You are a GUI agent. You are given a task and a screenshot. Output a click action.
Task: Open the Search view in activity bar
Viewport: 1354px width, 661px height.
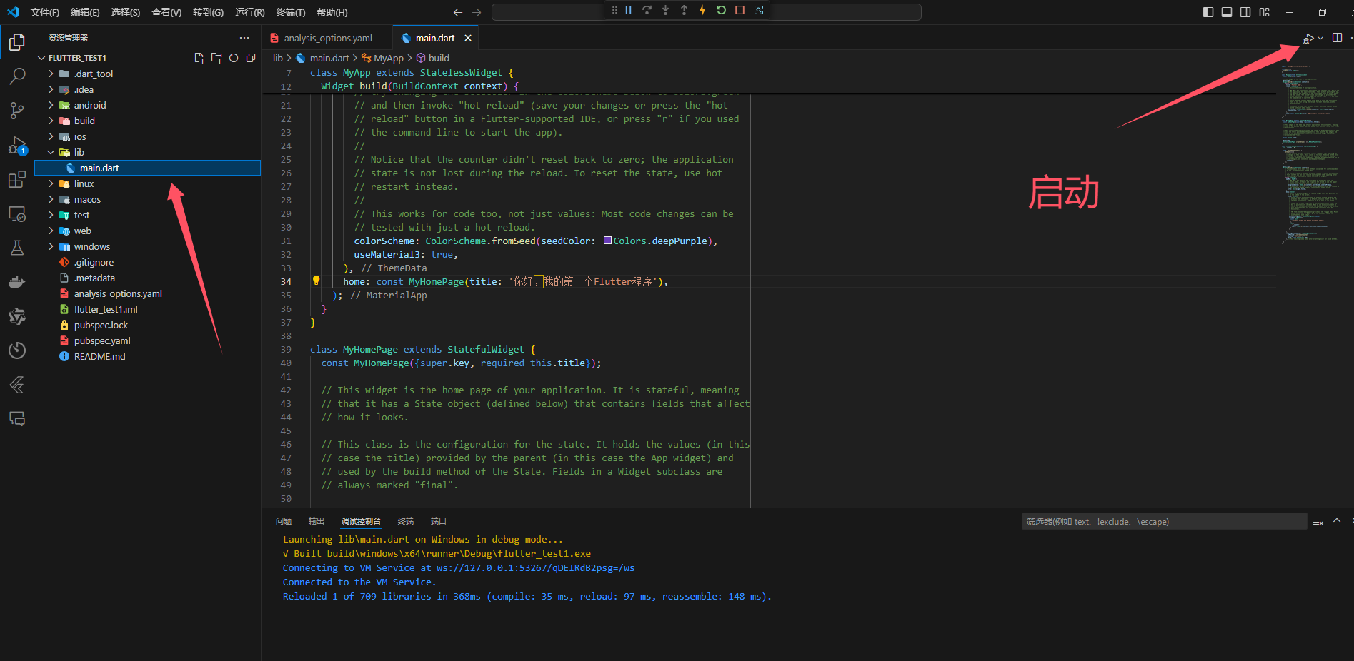(17, 76)
